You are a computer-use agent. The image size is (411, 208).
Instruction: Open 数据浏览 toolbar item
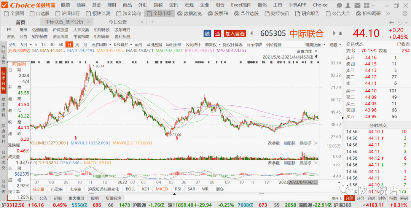pyautogui.click(x=190, y=14)
